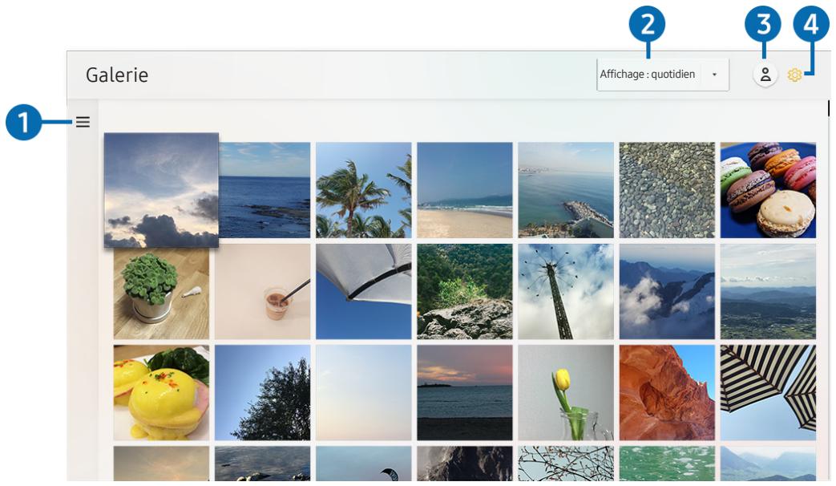Open the swing ride tower photo
This screenshot has width=836, height=486.
coord(566,292)
